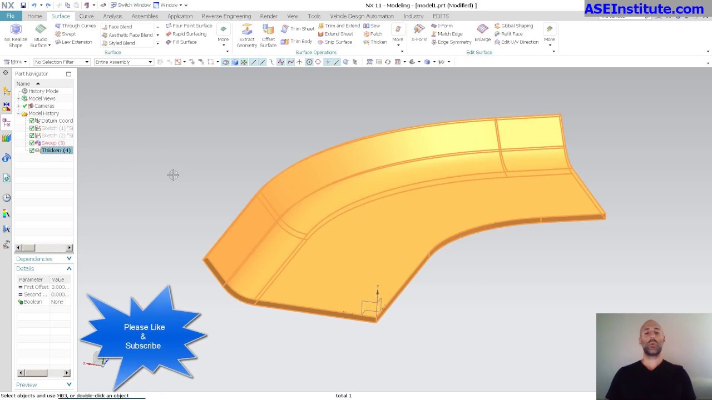Open the Analysis tab
Image resolution: width=712 pixels, height=400 pixels.
112,16
